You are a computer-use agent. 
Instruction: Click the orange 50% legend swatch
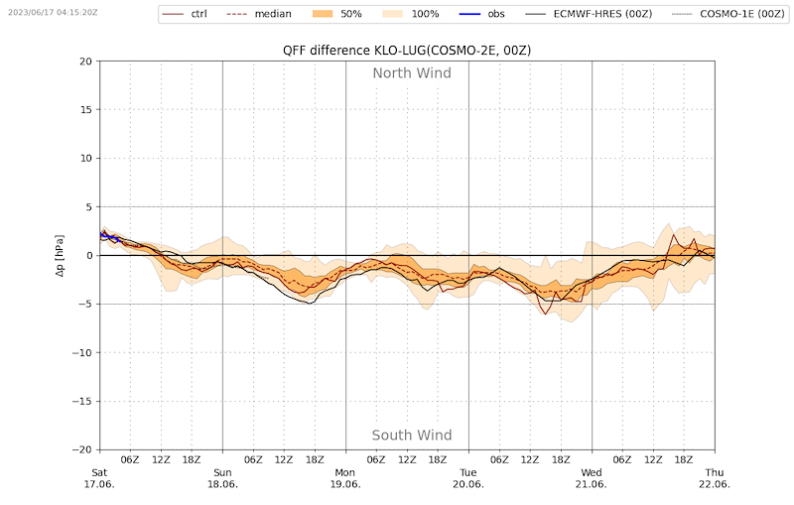323,14
